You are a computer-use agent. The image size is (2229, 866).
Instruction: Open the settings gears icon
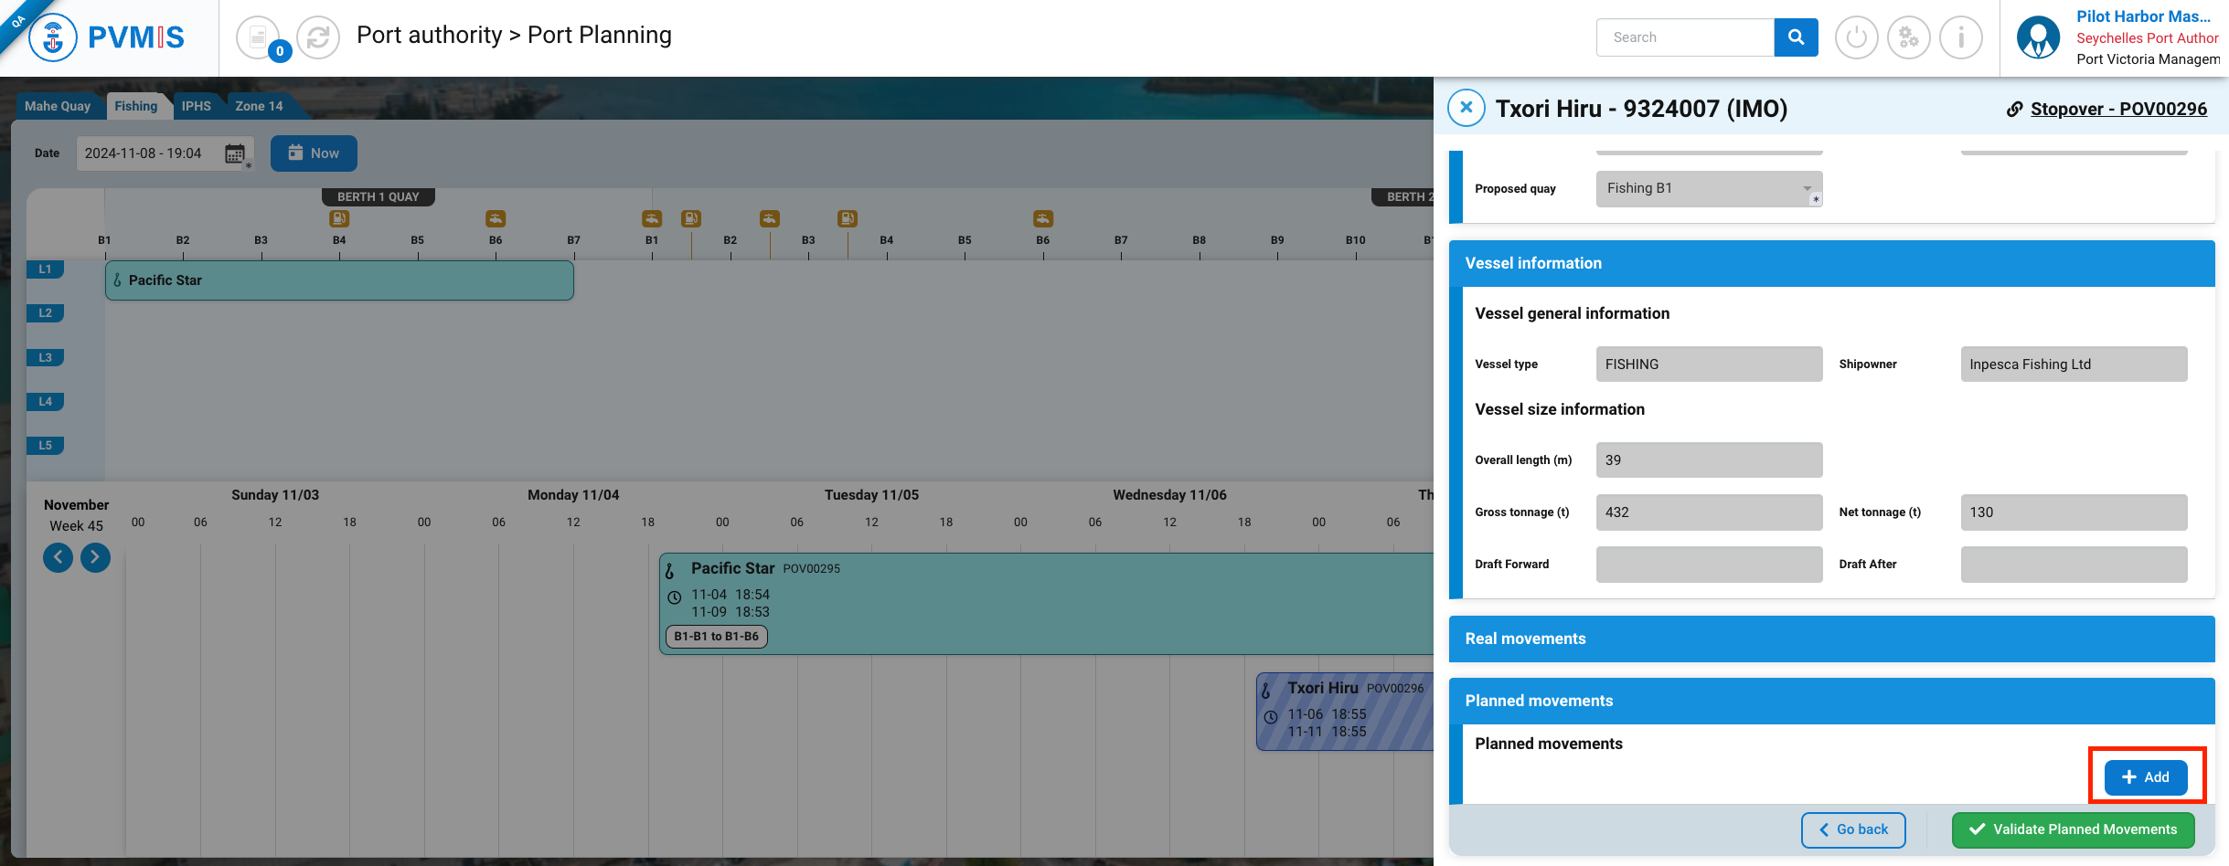(1908, 37)
